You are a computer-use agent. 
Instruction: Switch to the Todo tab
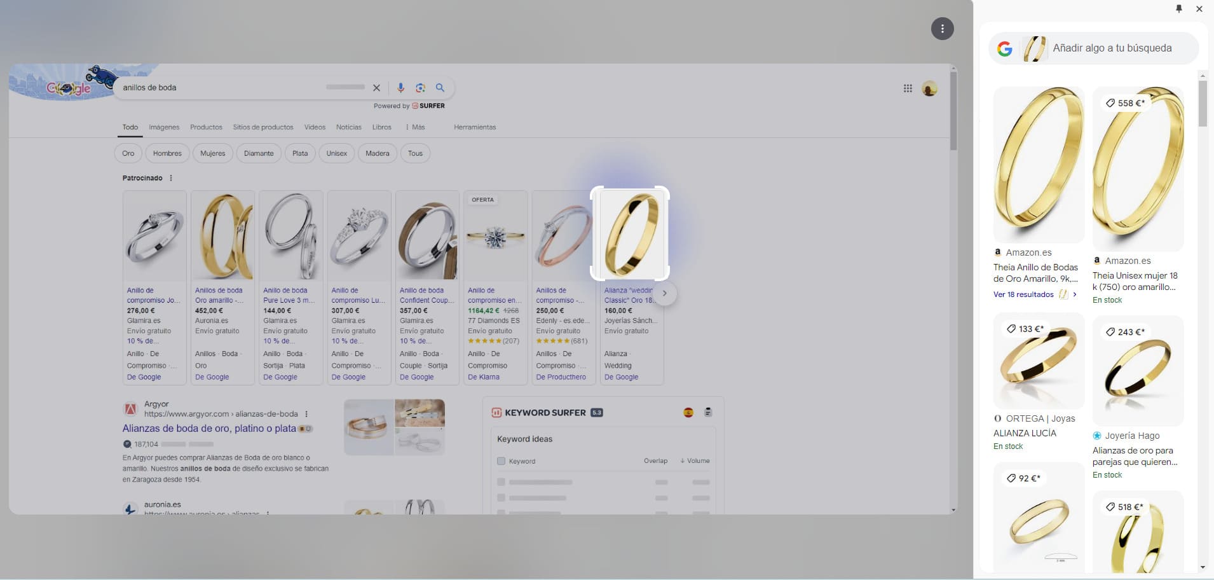click(x=130, y=127)
